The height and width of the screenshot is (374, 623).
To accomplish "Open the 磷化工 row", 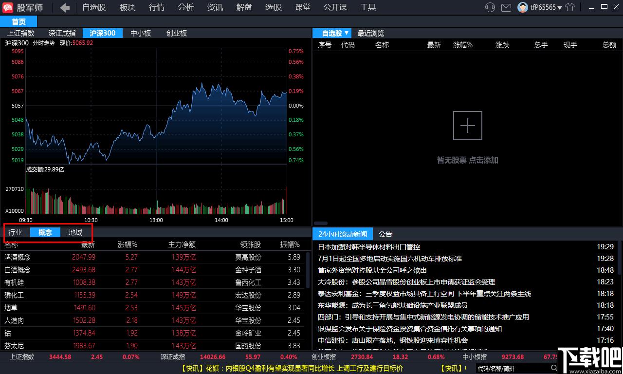I will pos(152,295).
